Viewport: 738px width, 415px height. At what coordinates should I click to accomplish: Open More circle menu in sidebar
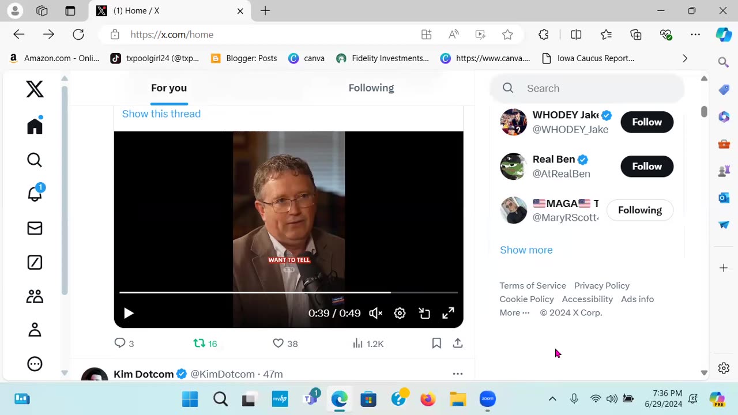(x=35, y=364)
